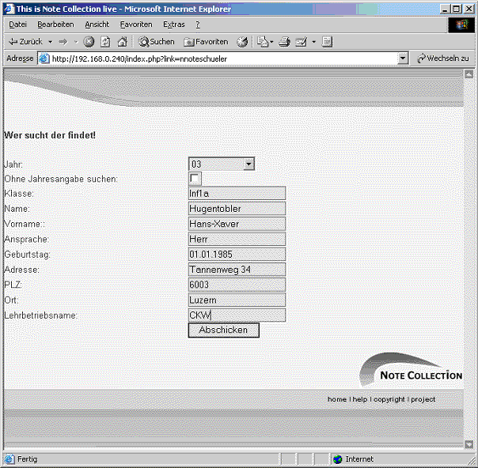Open the Favoriten toolbar button
Viewport: 478px width, 468px height.
click(206, 42)
